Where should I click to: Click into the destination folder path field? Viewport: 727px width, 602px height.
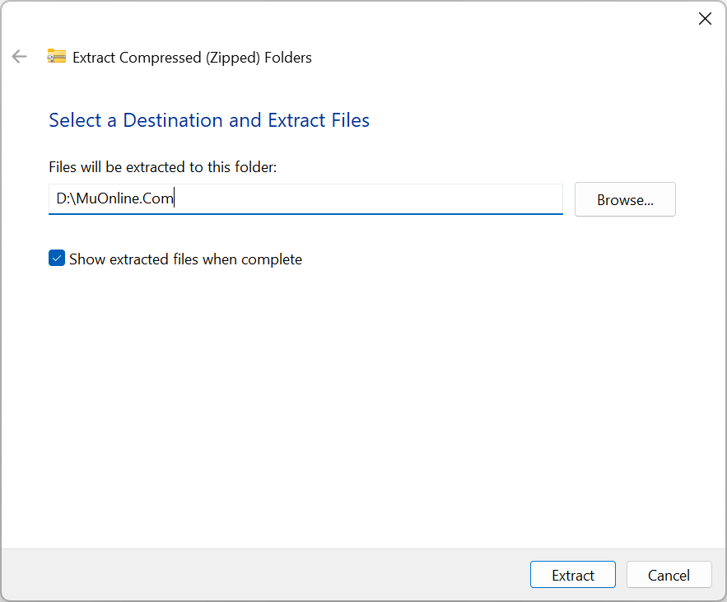click(305, 199)
